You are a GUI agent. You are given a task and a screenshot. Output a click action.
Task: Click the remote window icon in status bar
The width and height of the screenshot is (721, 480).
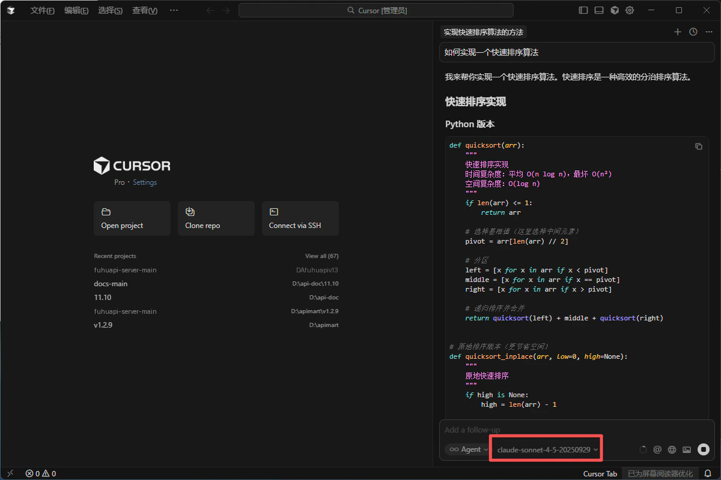click(10, 473)
